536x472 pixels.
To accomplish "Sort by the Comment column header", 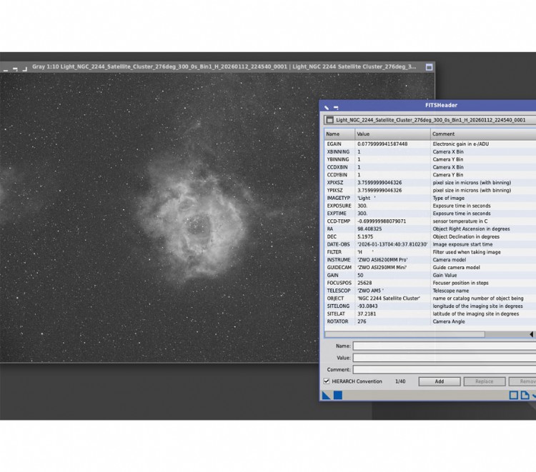I will (x=483, y=134).
